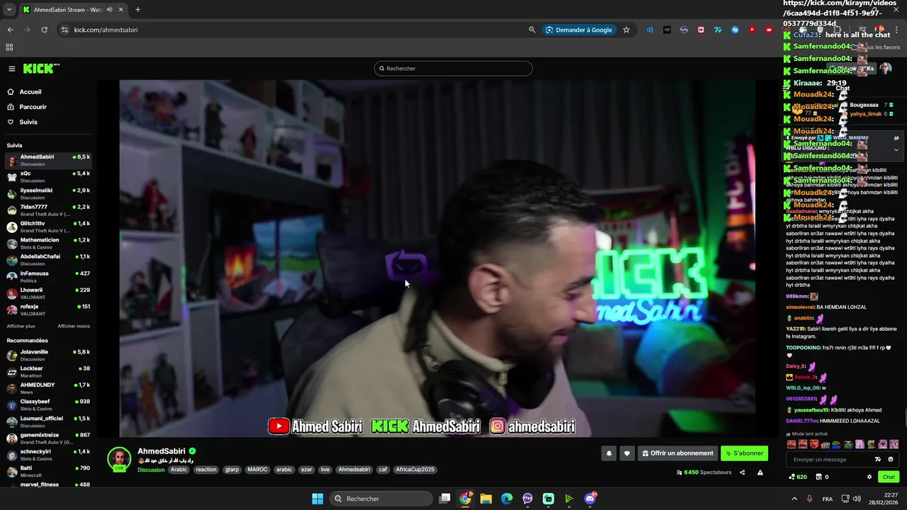
Task: Open AHMEDLNDY recommended channel
Action: 48,388
